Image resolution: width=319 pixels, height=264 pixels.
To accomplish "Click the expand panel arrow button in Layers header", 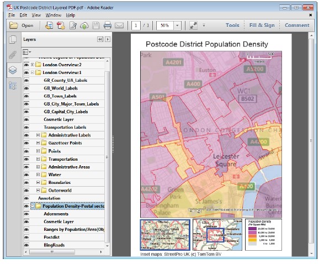I will 108,39.
